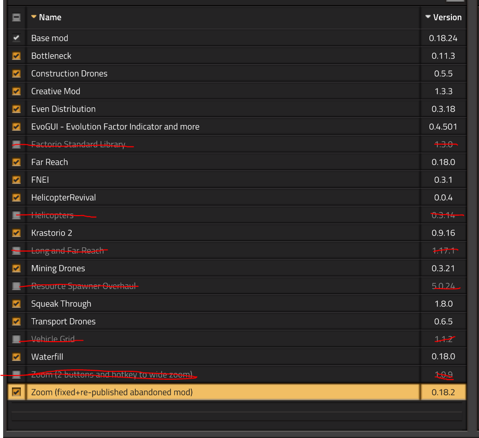
Task: Click version 0.3.21 cell
Action: [x=443, y=269]
